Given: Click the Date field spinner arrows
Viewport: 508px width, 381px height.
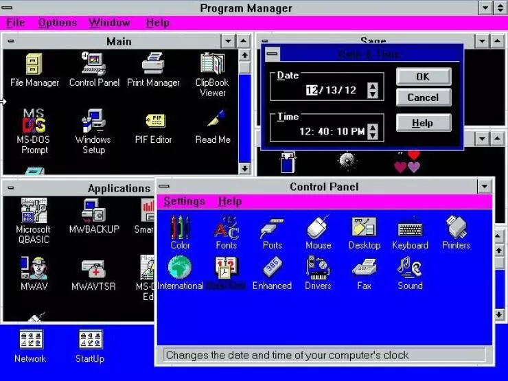Looking at the screenshot, I should pyautogui.click(x=372, y=90).
